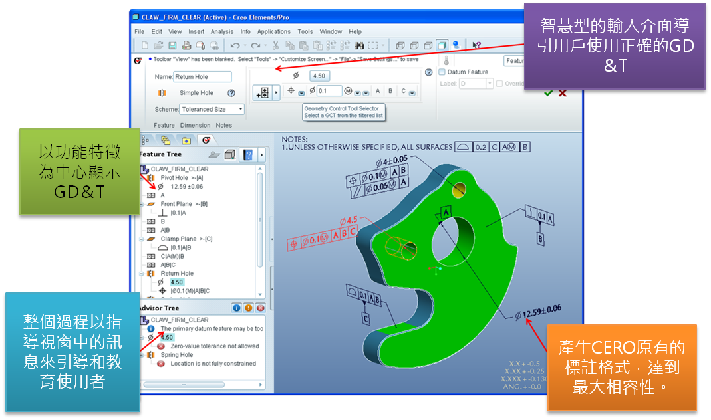Enable the Datum Feature checkbox
Screen dimensions: 711x420
(442, 72)
